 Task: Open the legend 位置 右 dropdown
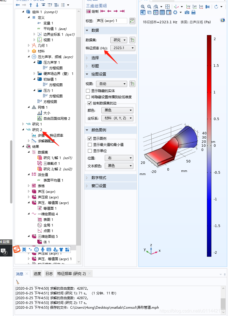coord(119,158)
